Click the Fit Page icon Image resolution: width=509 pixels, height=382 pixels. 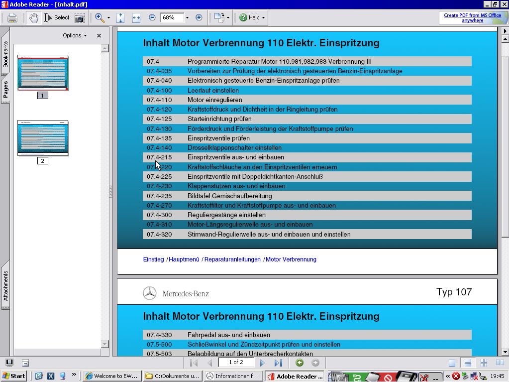coord(120,18)
